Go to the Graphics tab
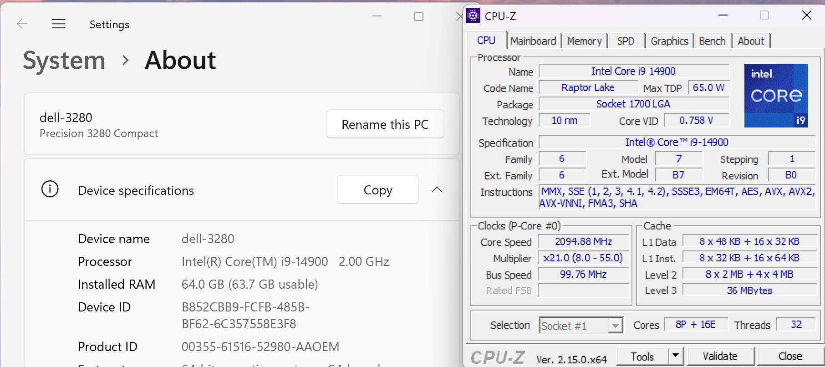Image resolution: width=825 pixels, height=367 pixels. click(x=669, y=41)
